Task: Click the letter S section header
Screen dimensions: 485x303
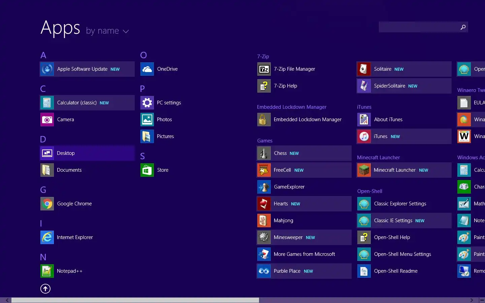Action: point(142,156)
